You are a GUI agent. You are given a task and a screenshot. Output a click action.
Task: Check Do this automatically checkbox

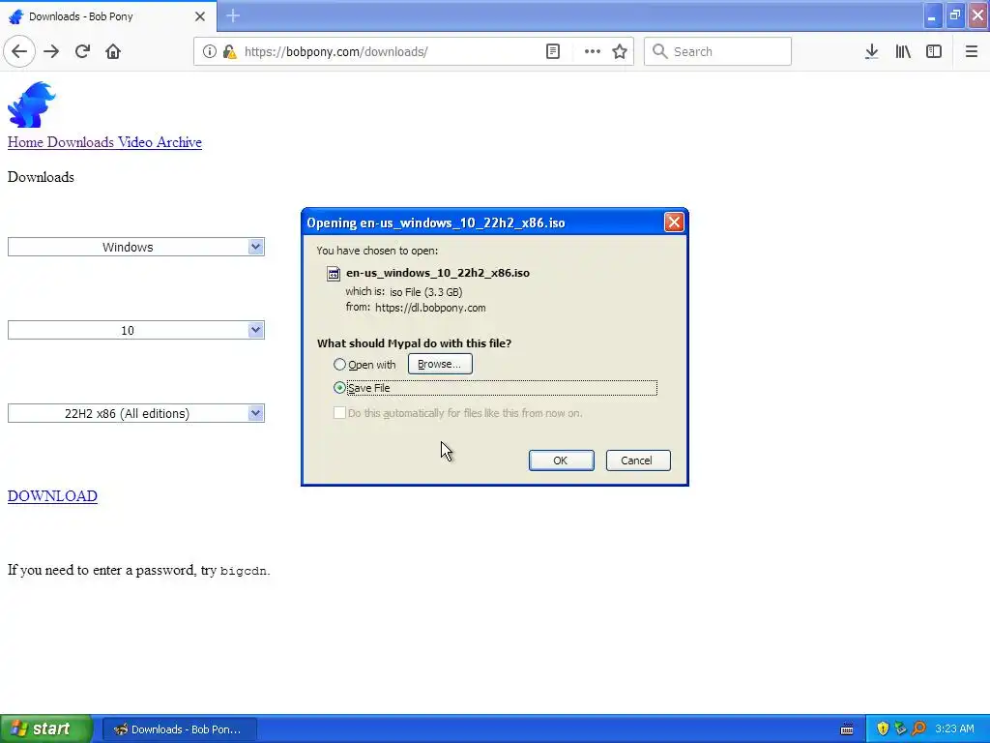(x=339, y=413)
